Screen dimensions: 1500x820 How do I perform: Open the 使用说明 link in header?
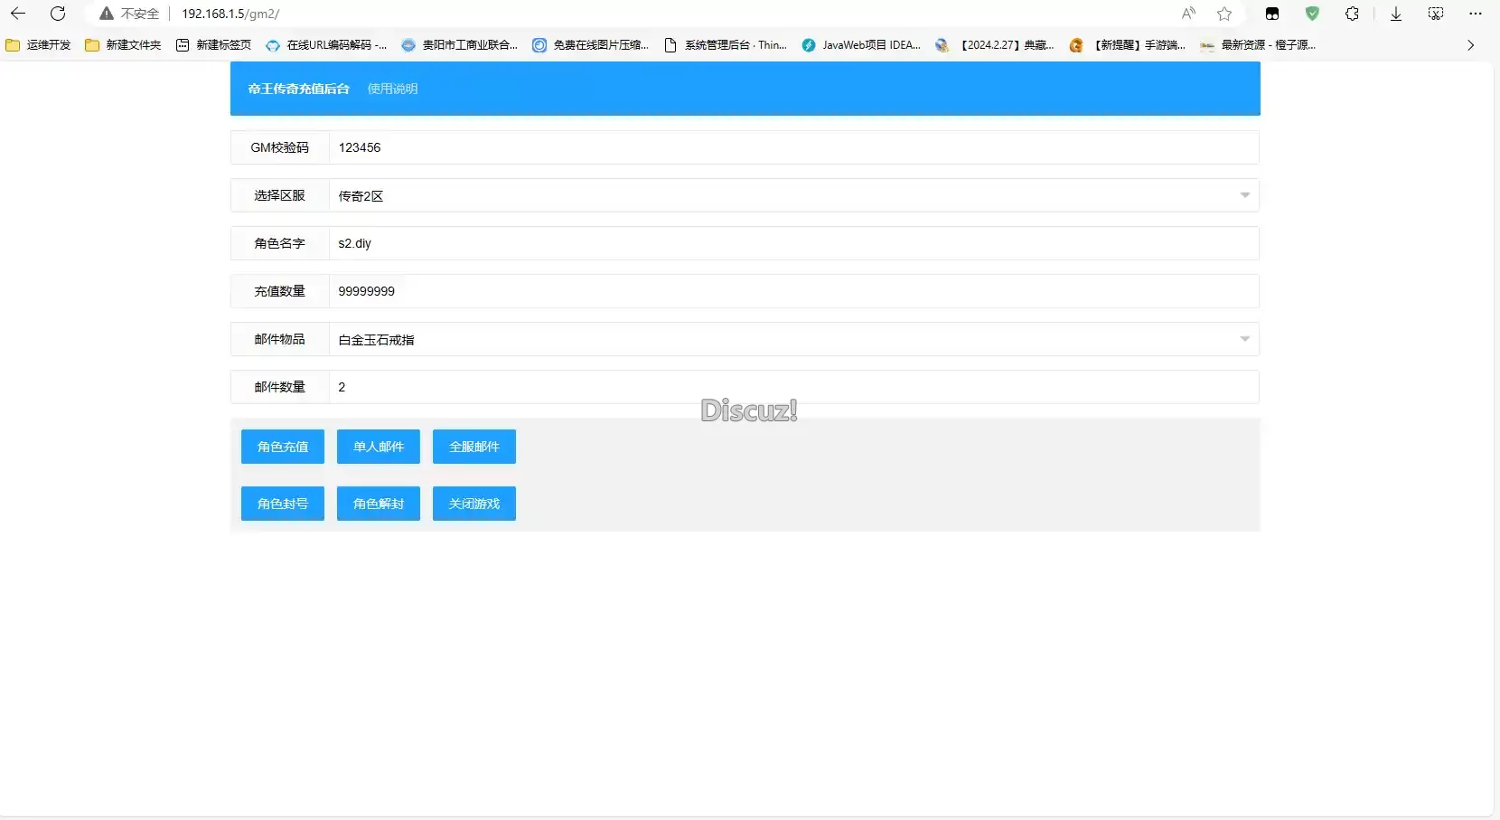pos(392,89)
